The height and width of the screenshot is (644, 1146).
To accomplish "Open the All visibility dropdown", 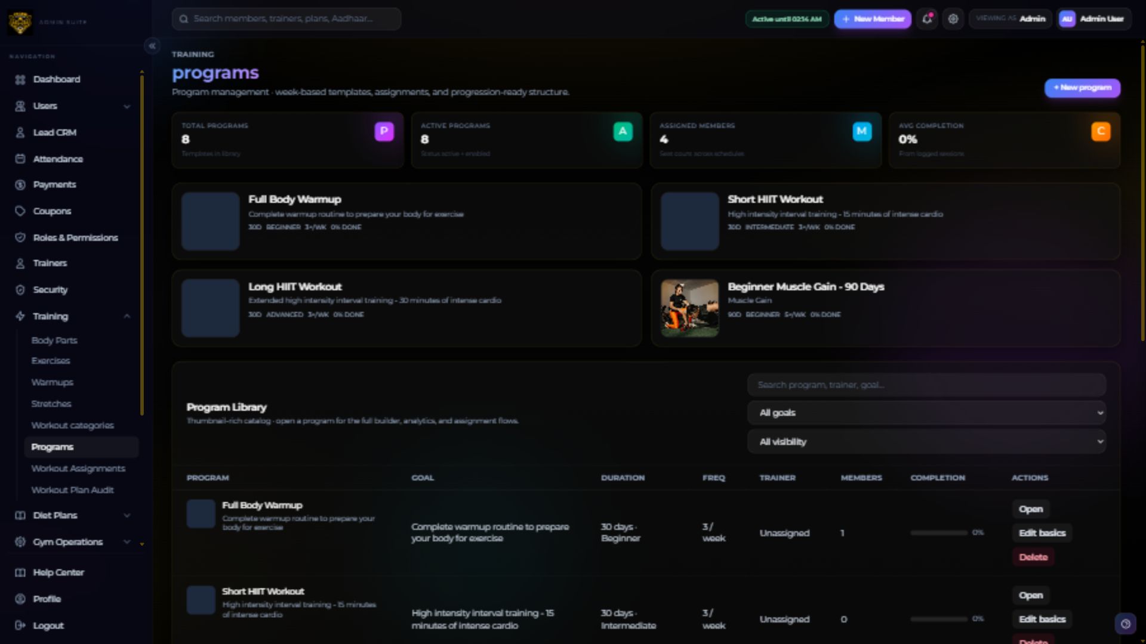I will pos(926,442).
